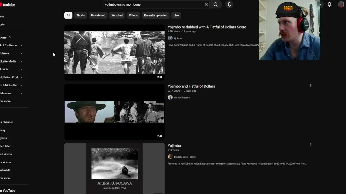The height and width of the screenshot is (194, 346).
Task: Open the notifications bell
Action: pyautogui.click(x=330, y=4)
